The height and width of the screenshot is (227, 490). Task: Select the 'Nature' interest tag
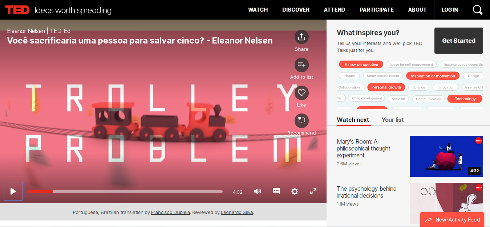(x=349, y=76)
